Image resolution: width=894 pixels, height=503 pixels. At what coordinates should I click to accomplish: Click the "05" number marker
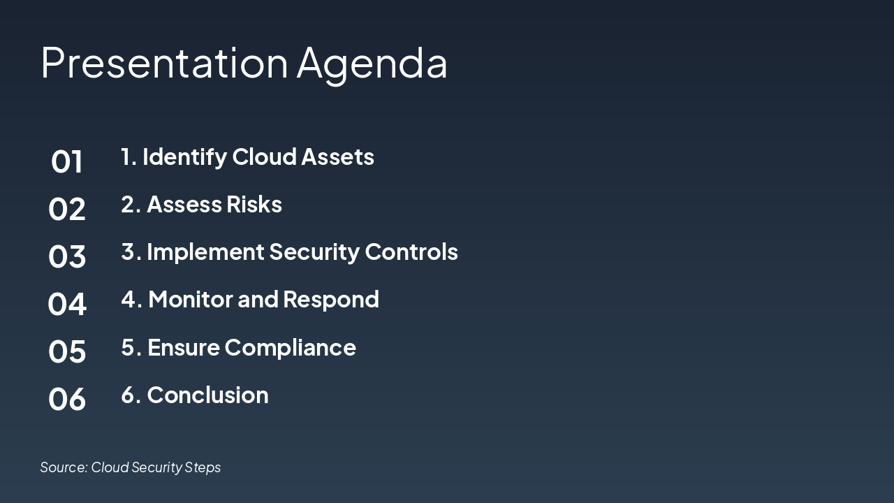(66, 351)
